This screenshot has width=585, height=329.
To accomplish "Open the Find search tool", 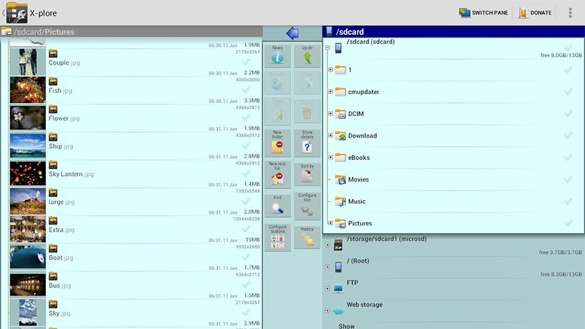I will pos(277,205).
